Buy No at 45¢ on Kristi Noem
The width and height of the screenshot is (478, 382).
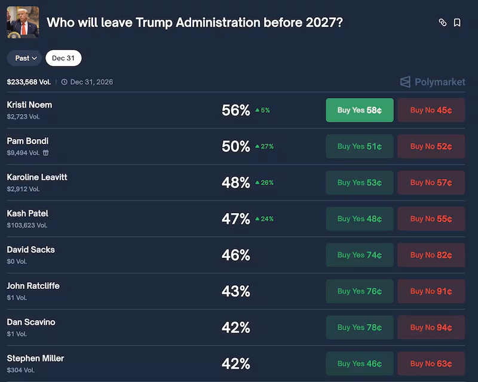coord(431,110)
